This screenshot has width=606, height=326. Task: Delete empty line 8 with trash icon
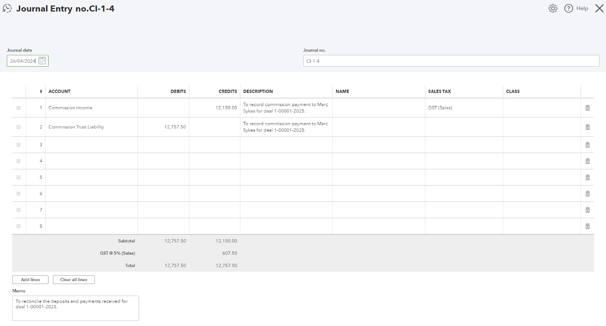(587, 226)
